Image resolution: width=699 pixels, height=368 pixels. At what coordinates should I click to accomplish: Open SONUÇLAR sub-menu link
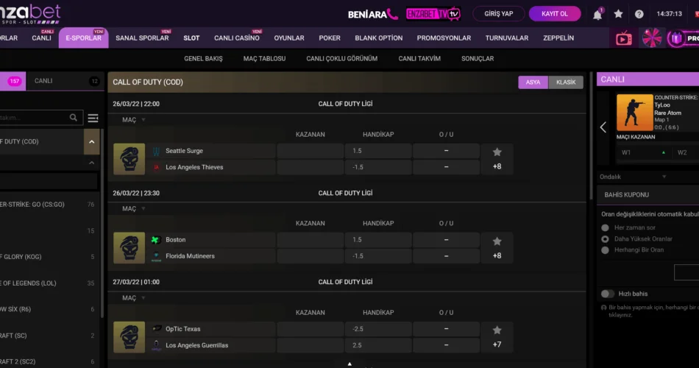tap(478, 58)
